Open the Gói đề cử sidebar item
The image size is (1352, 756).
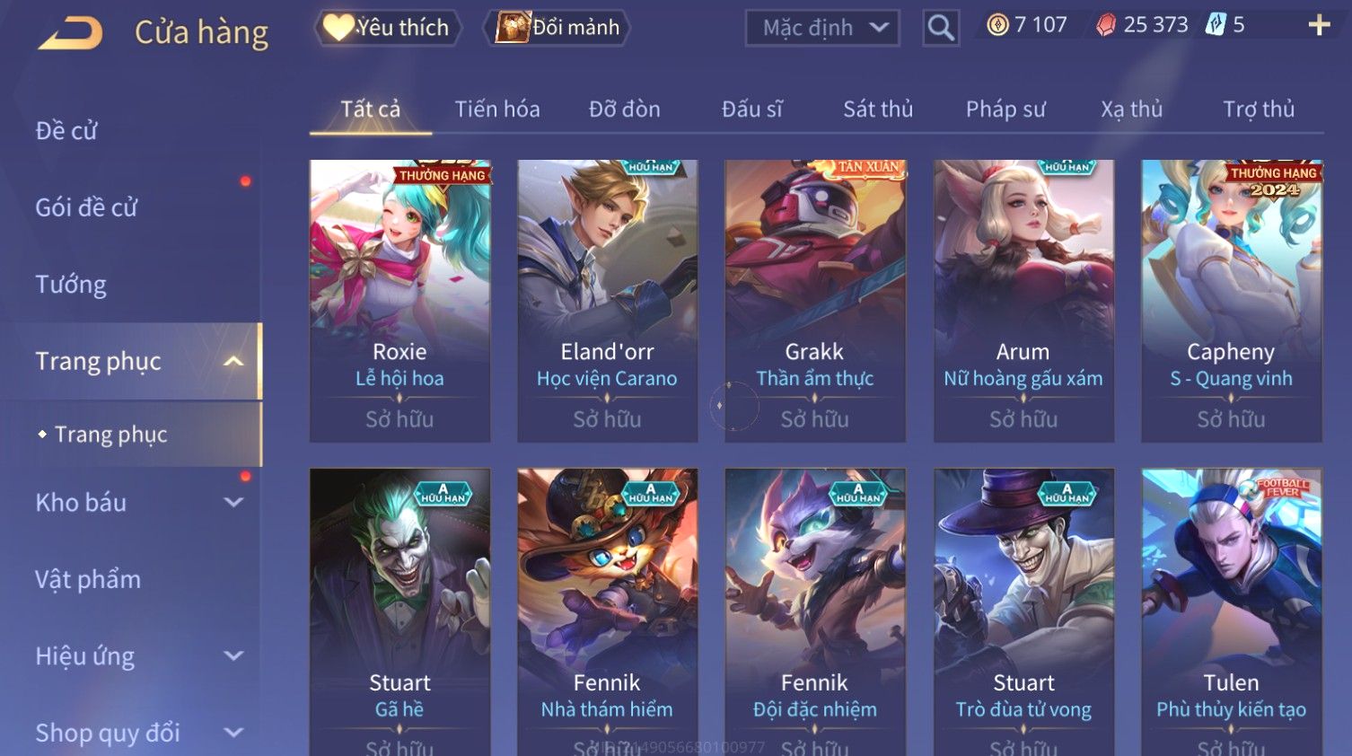click(x=86, y=207)
